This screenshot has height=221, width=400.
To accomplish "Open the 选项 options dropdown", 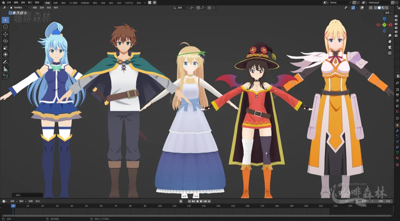I will click(388, 13).
